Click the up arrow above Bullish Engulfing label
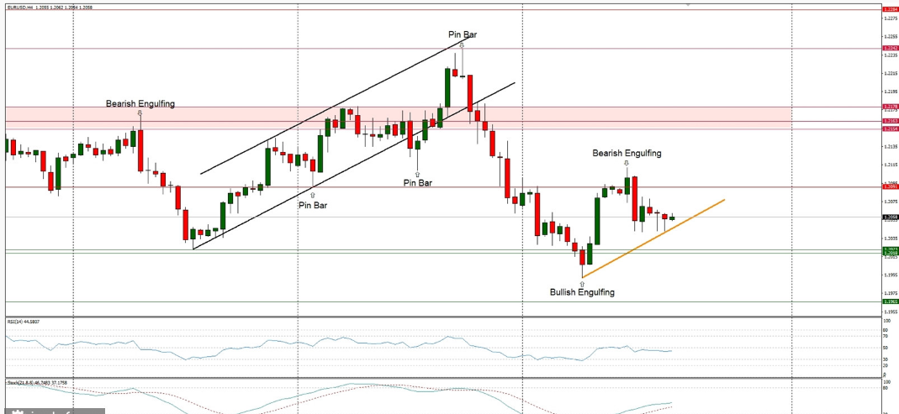 click(x=582, y=284)
